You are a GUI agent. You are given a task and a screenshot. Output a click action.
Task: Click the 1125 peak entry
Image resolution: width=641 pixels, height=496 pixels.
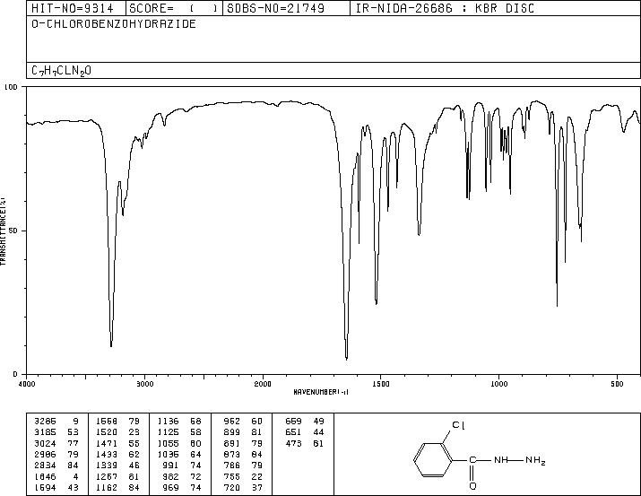pos(168,432)
